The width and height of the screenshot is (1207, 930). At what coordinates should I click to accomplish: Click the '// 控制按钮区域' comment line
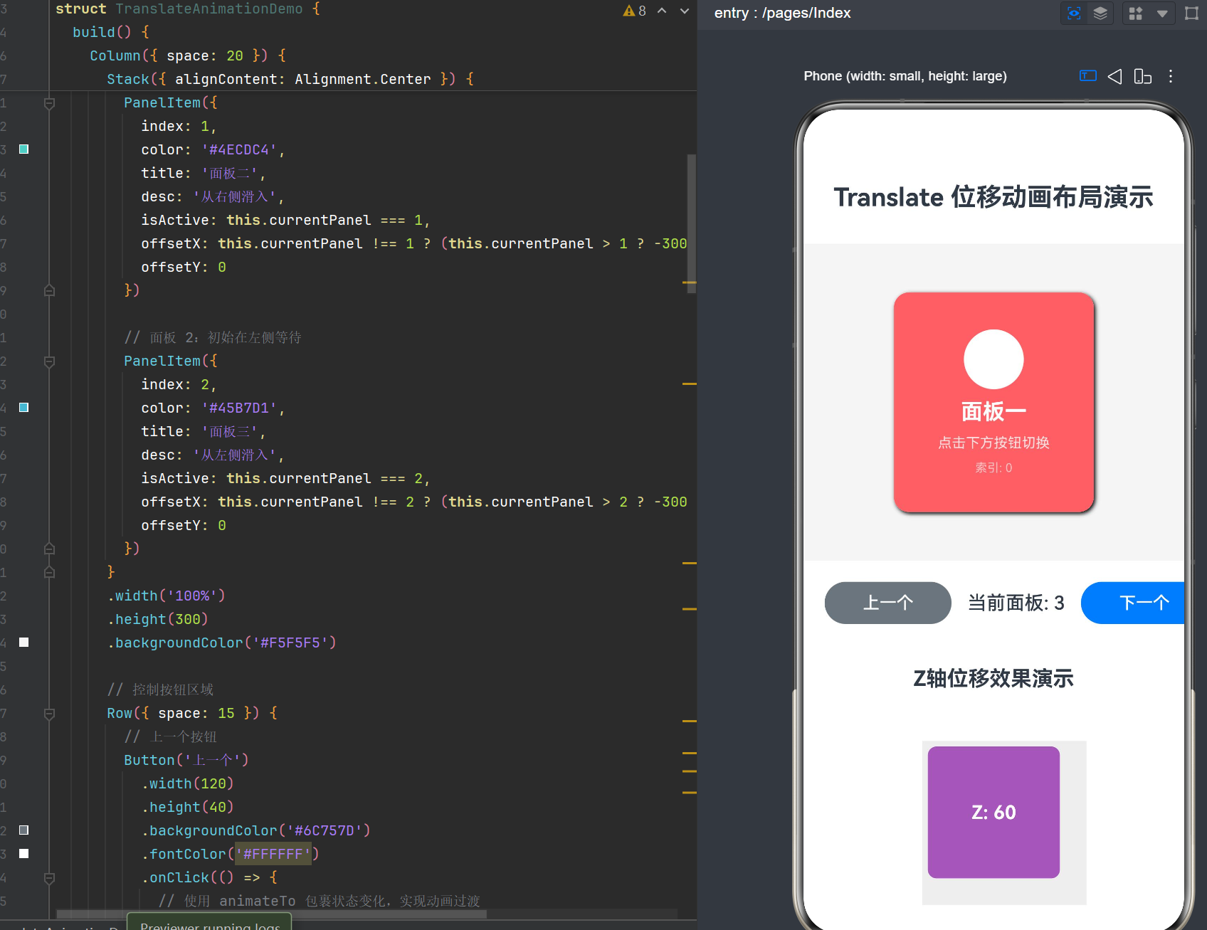click(x=160, y=689)
